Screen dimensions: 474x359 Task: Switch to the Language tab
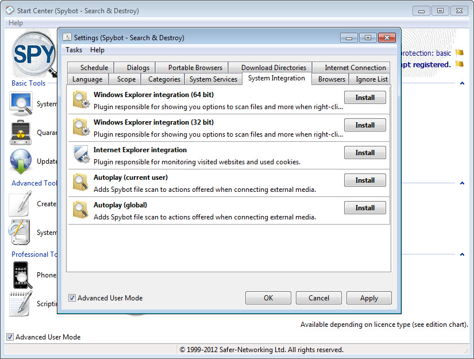pos(87,79)
